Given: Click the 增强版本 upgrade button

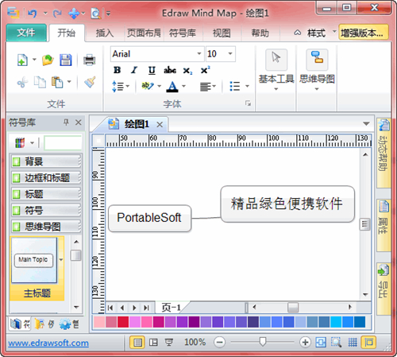Looking at the screenshot, I should 364,33.
